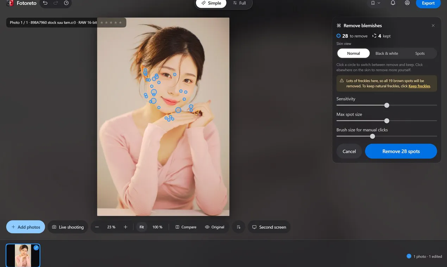Click Remove 28 spots button
Image resolution: width=447 pixels, height=267 pixels.
tap(401, 151)
